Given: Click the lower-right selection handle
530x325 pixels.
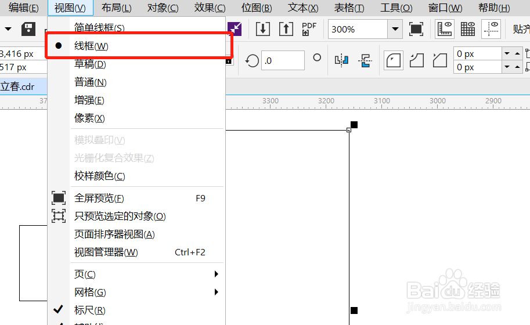Looking at the screenshot, I should pyautogui.click(x=354, y=310).
